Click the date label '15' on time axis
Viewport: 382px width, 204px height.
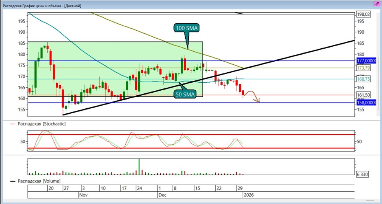(x=197, y=188)
